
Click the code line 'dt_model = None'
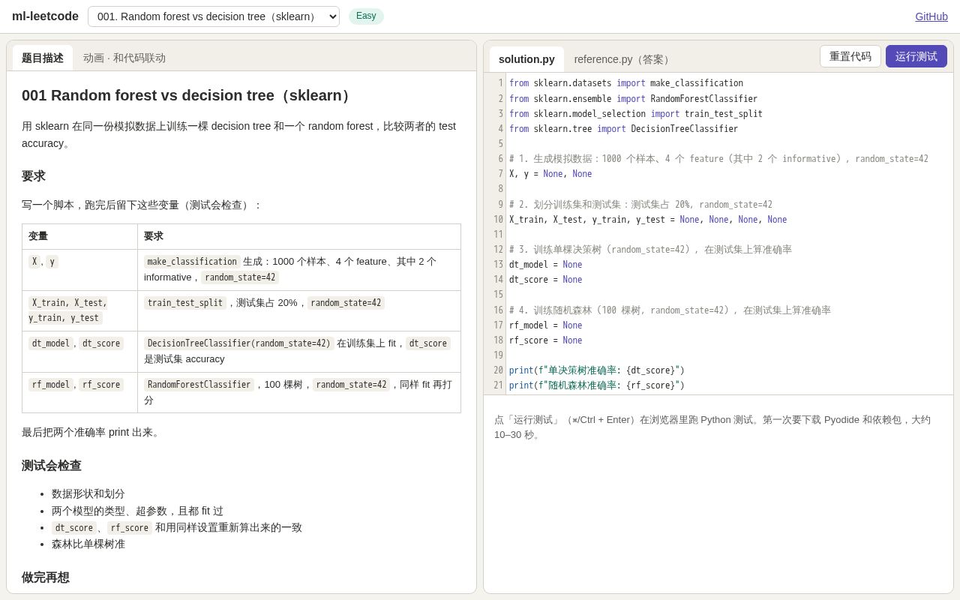(x=545, y=265)
